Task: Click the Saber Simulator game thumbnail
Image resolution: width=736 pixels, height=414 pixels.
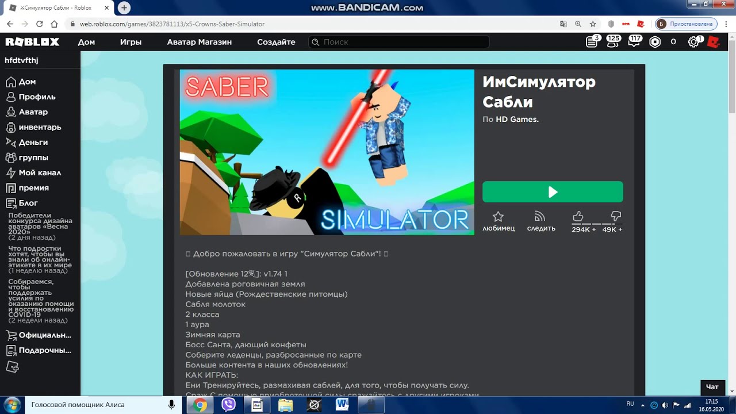Action: click(327, 152)
